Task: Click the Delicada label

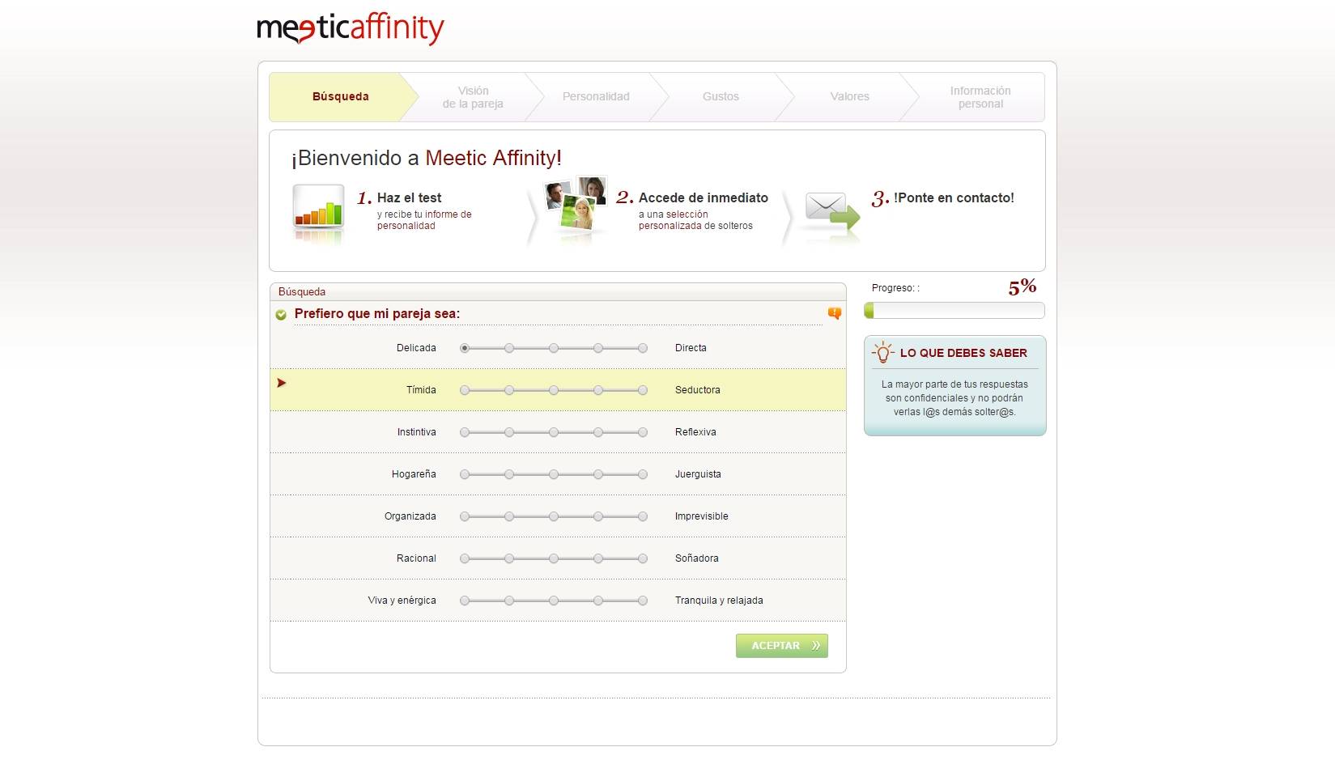Action: click(416, 348)
